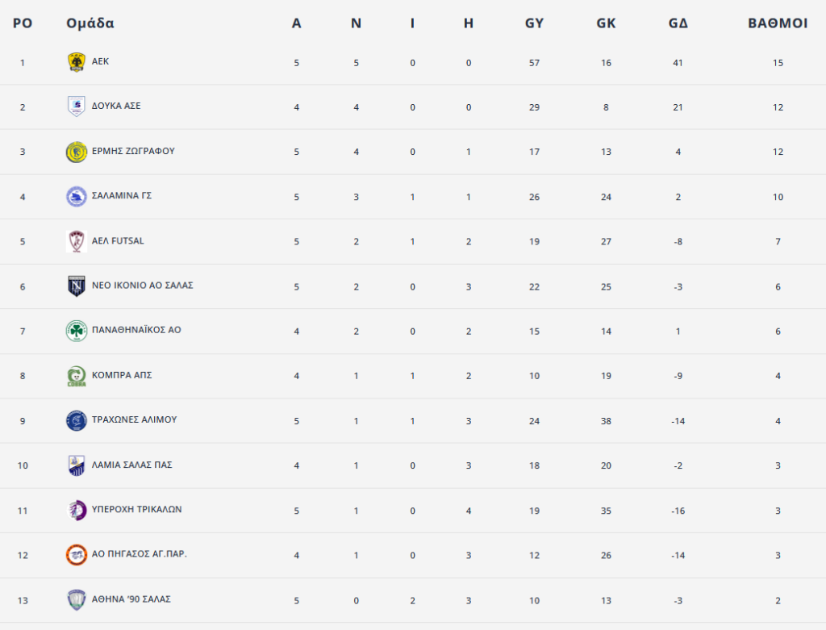Click the ΛΑΜΙΑ ΣΑΛΑΣ ΠΑΣ crest
826x630 pixels.
[77, 465]
